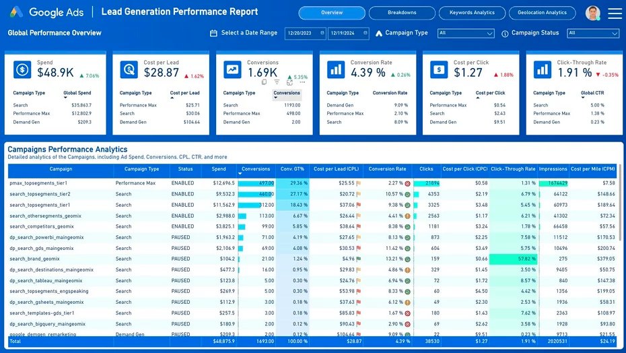Click the Spend card dollar icon
The width and height of the screenshot is (626, 353).
coord(22,69)
